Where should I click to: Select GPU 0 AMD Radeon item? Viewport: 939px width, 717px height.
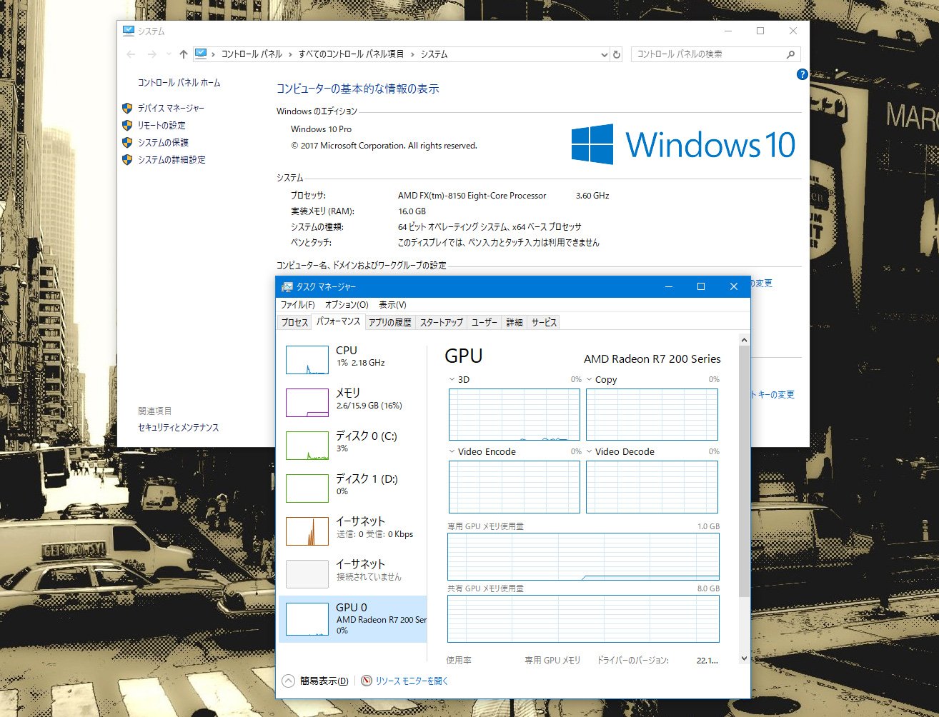pos(352,618)
